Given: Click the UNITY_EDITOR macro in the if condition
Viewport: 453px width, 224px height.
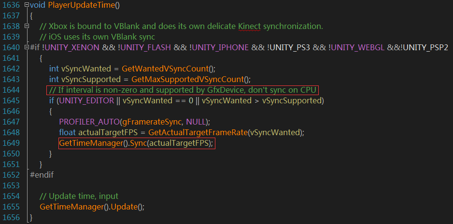Looking at the screenshot, I should click(x=86, y=101).
